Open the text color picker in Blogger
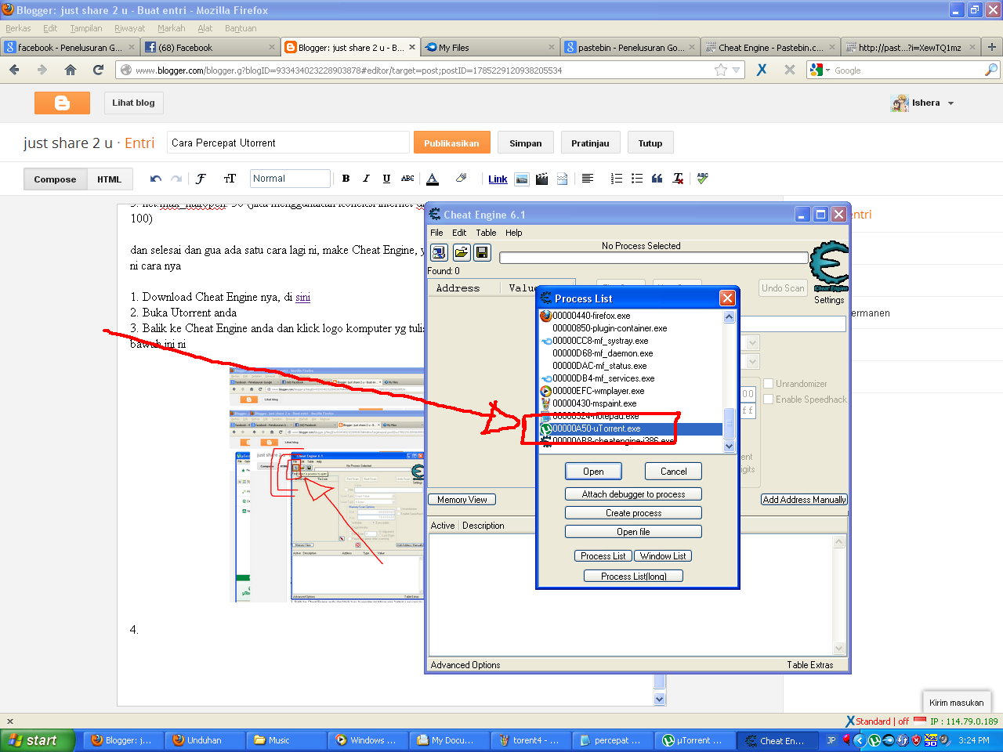This screenshot has width=1003, height=752. (x=433, y=179)
